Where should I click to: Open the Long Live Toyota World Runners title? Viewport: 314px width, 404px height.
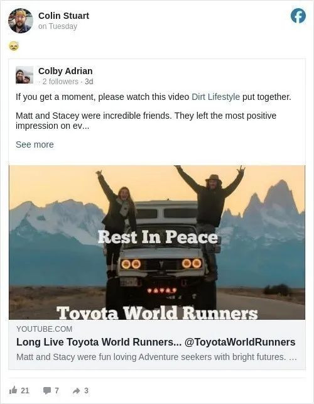[x=156, y=342]
